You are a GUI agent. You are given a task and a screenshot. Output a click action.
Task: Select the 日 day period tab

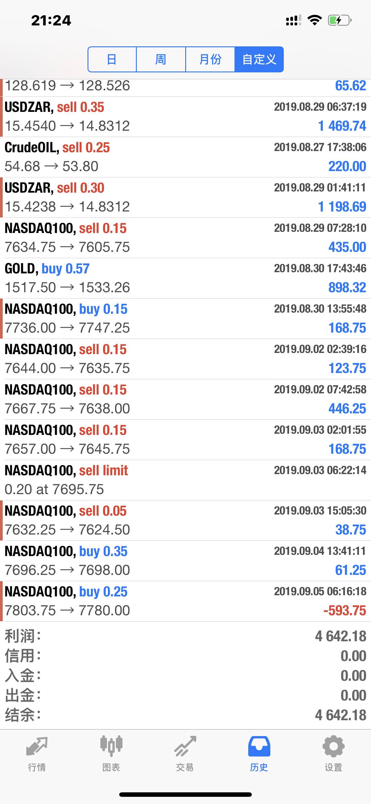tap(112, 59)
